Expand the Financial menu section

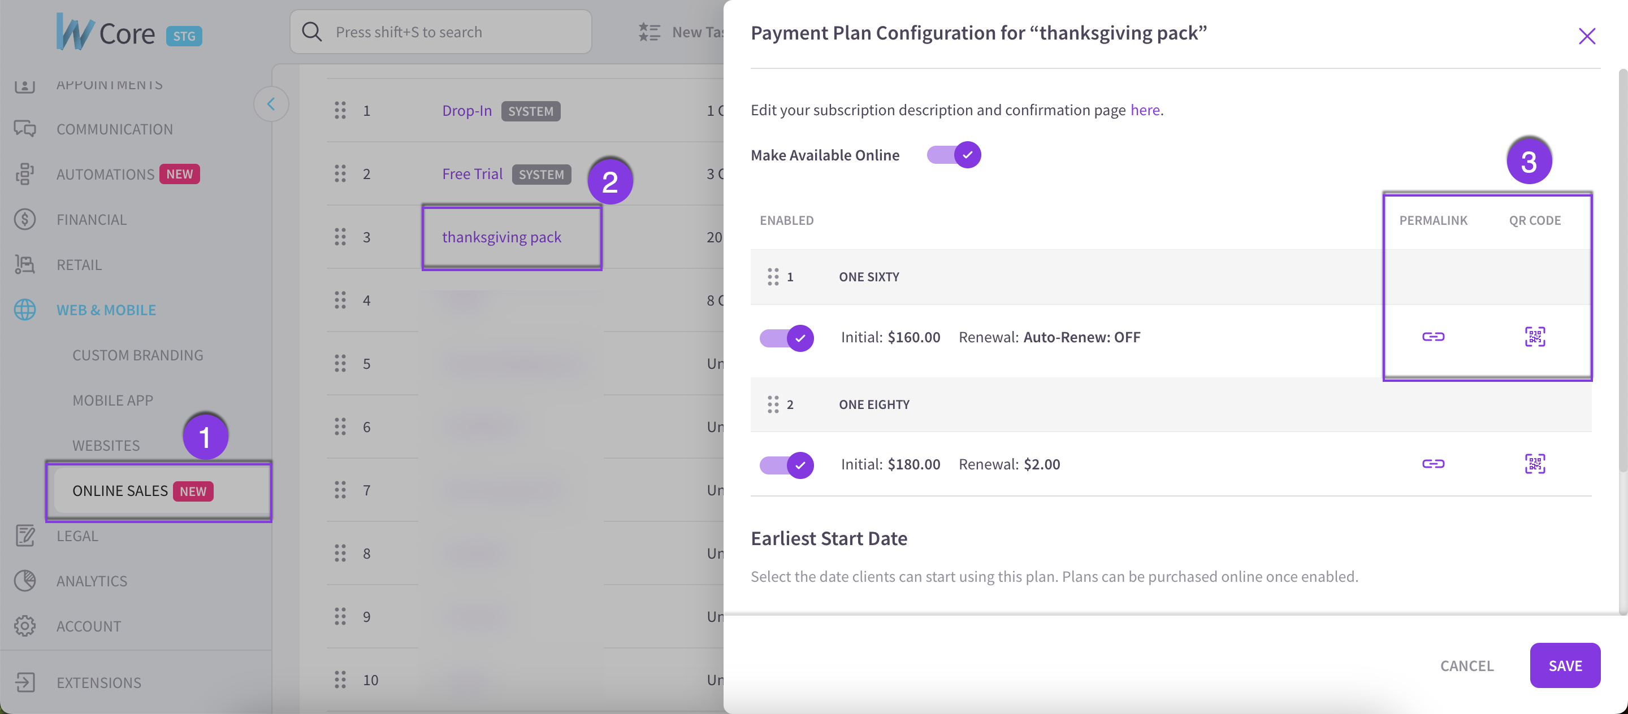pos(92,219)
